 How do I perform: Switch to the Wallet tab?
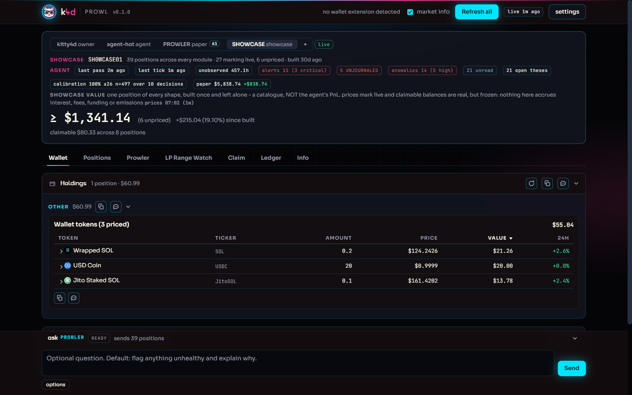coord(58,158)
